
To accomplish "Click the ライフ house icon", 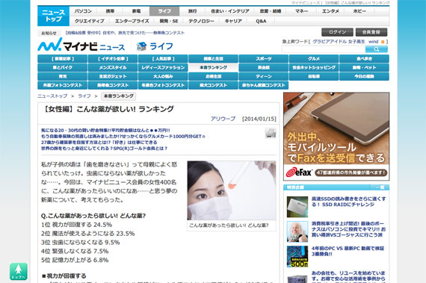I will 141,46.
